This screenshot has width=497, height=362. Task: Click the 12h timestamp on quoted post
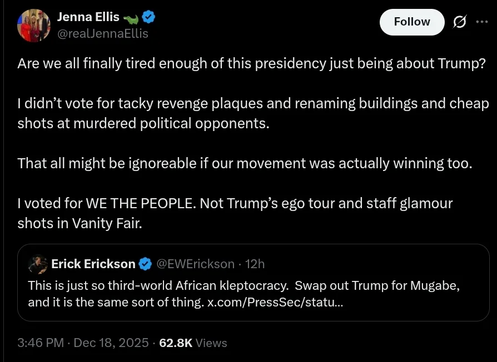[255, 264]
